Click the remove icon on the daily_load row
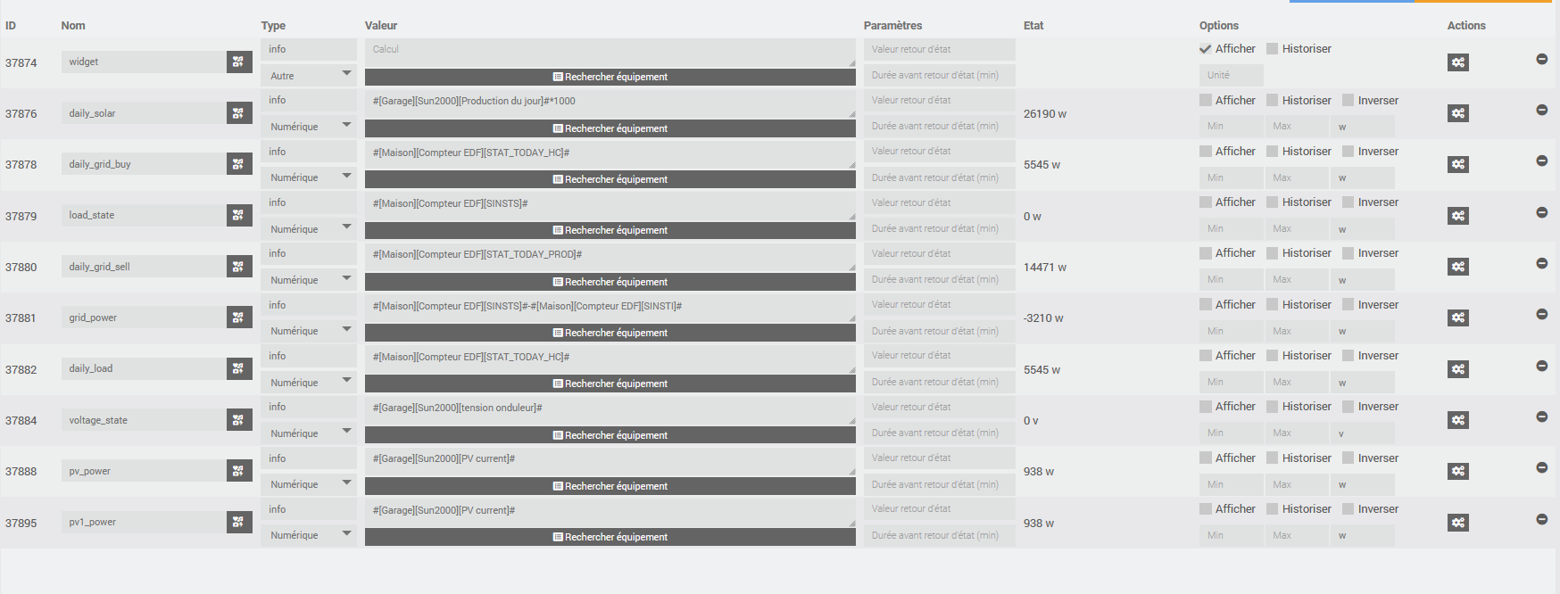This screenshot has height=594, width=1560. (x=1542, y=364)
